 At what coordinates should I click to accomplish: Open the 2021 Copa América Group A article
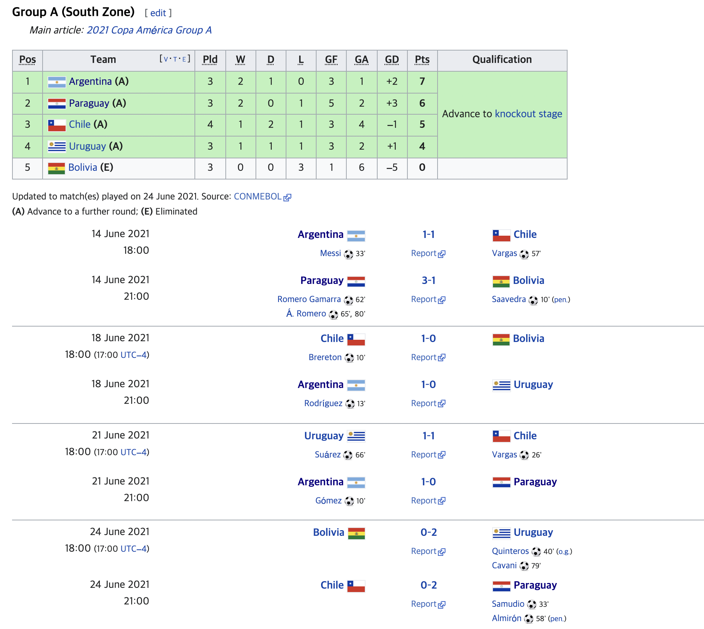pos(149,30)
